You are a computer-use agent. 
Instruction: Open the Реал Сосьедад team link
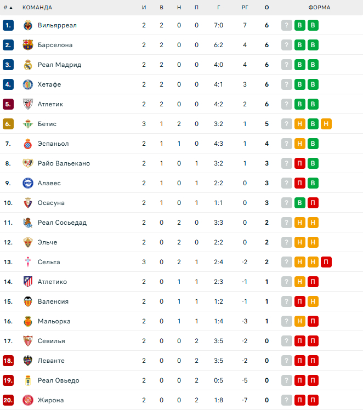tap(62, 223)
